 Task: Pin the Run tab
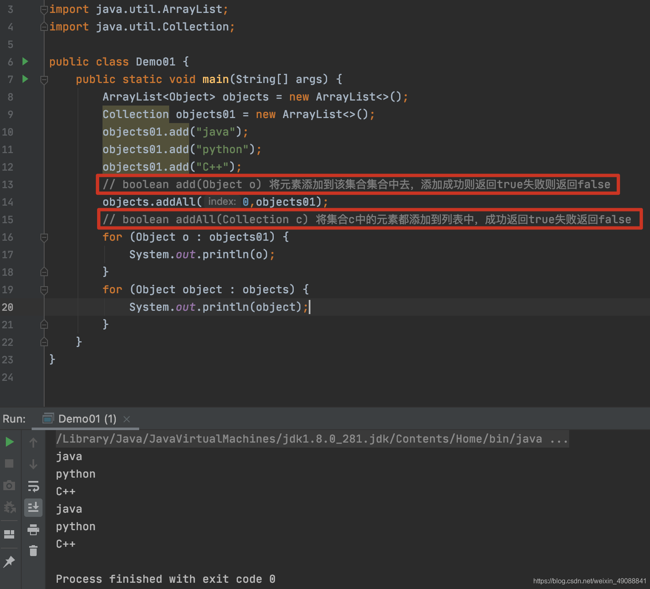(x=9, y=561)
